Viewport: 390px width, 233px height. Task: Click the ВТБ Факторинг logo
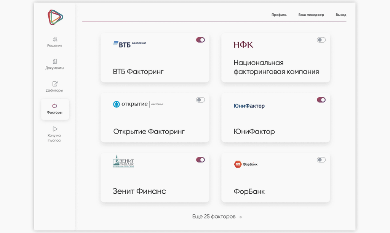click(129, 44)
